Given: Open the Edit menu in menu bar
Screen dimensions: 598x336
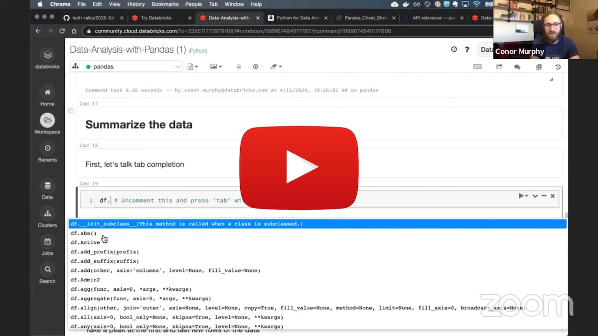Looking at the screenshot, I should [97, 4].
